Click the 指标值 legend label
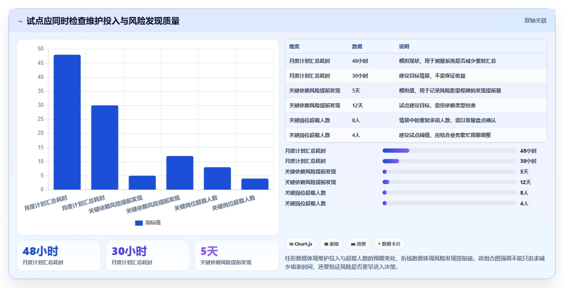564x288 pixels. (x=153, y=223)
